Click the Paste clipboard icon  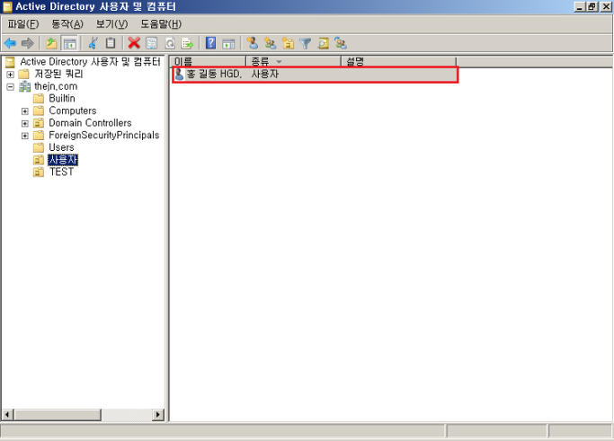[111, 43]
